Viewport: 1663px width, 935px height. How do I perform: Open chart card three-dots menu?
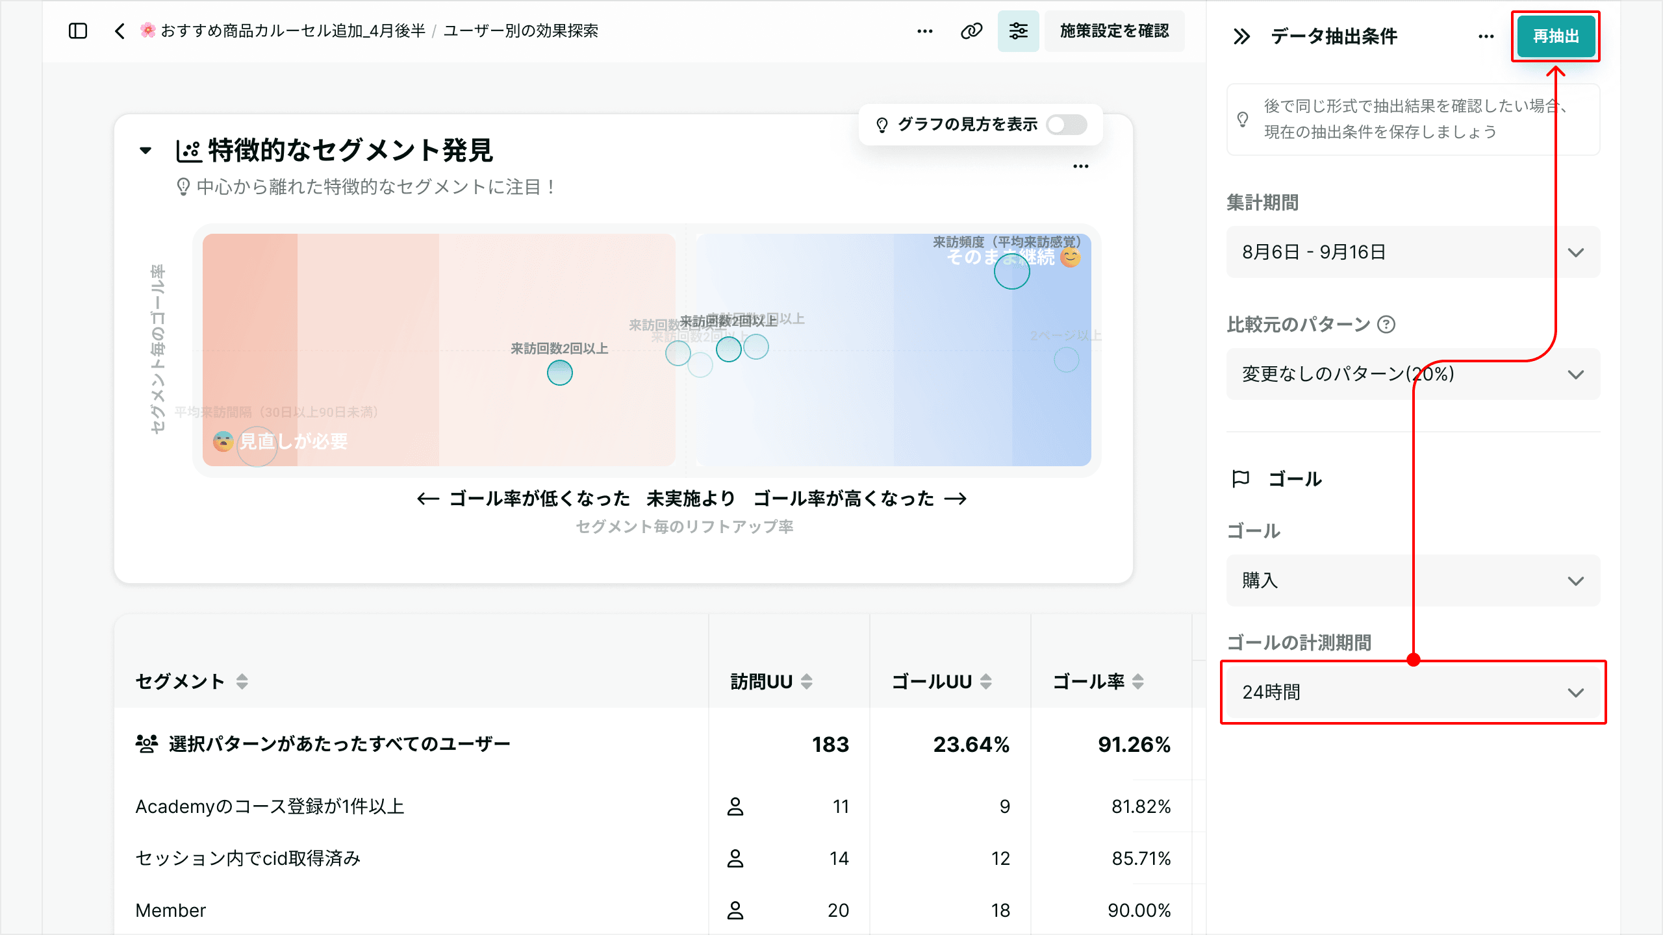click(1081, 166)
